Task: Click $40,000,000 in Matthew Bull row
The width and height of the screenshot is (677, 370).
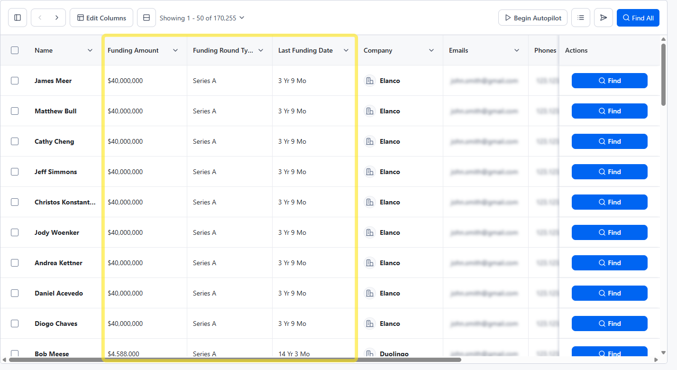Action: coord(125,111)
